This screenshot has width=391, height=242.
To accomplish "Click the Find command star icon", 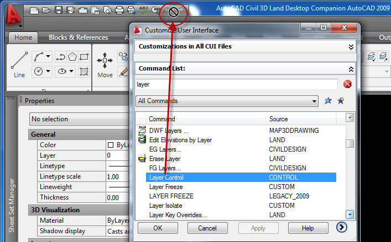I will (328, 101).
